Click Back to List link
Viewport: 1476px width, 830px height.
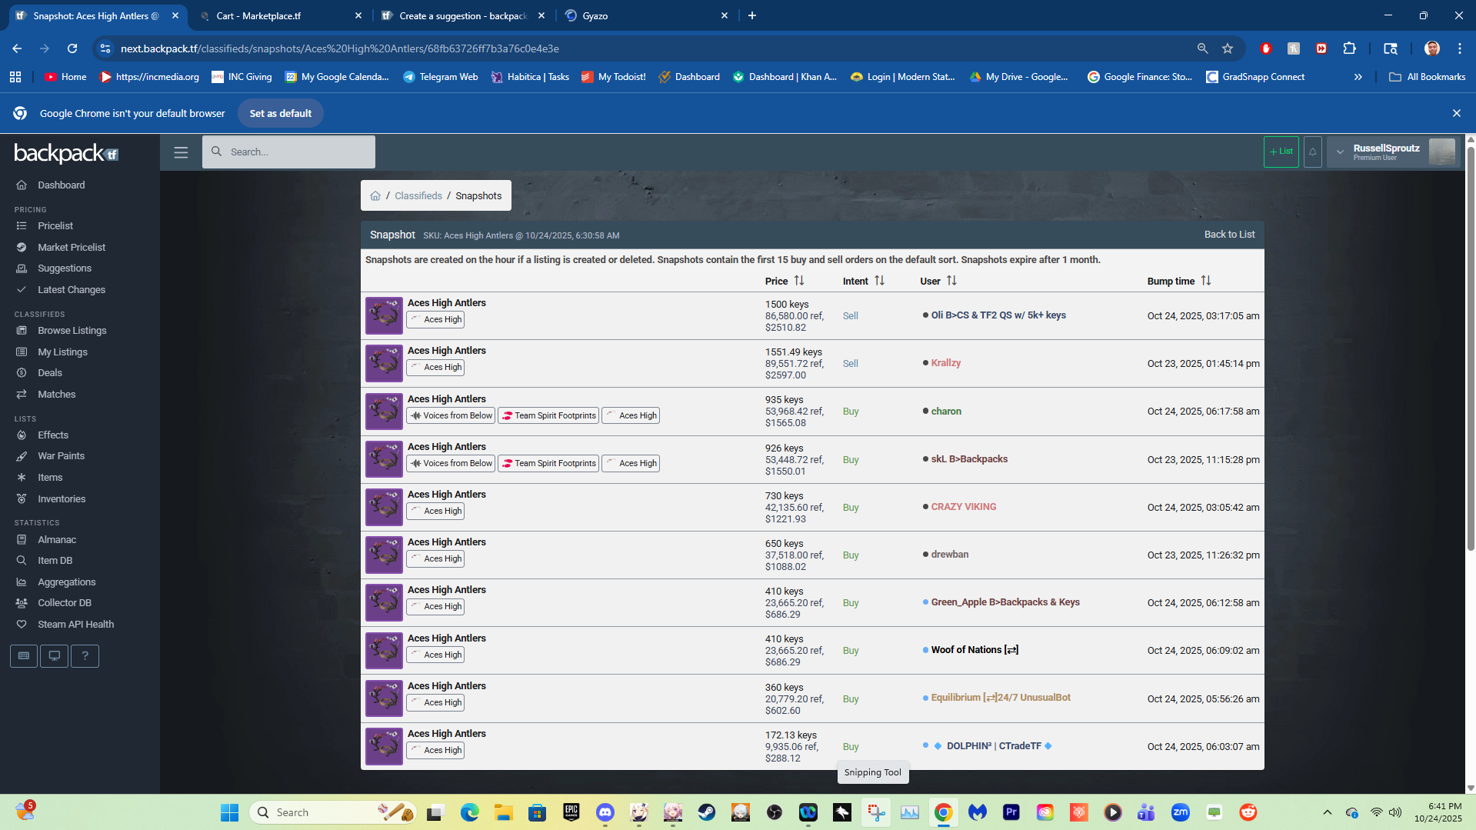1229,235
